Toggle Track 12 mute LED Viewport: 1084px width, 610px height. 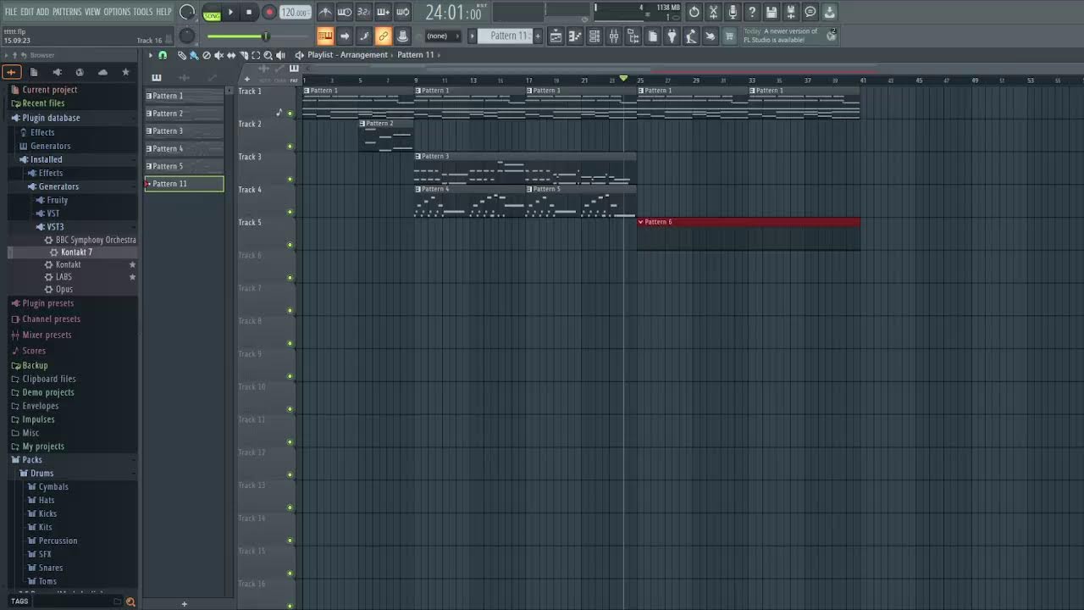point(290,475)
